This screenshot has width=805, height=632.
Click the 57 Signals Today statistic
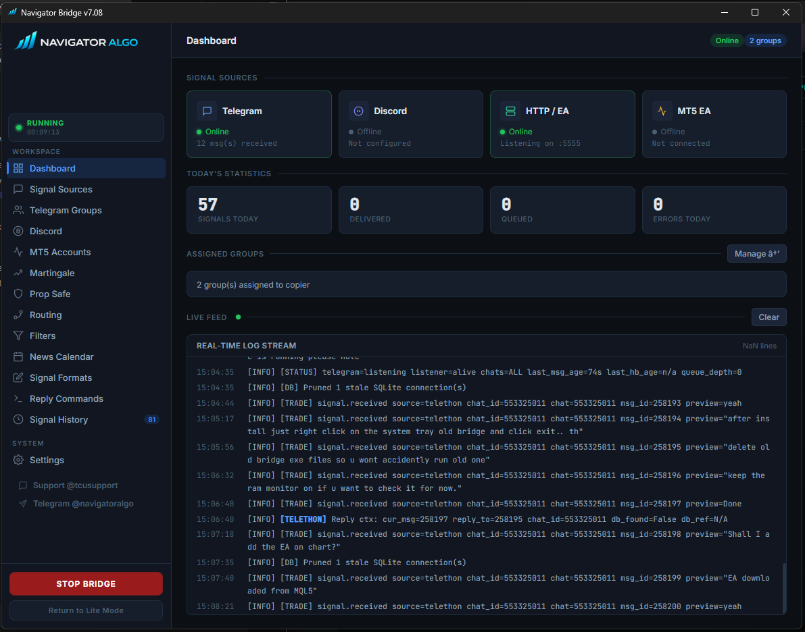click(x=260, y=210)
